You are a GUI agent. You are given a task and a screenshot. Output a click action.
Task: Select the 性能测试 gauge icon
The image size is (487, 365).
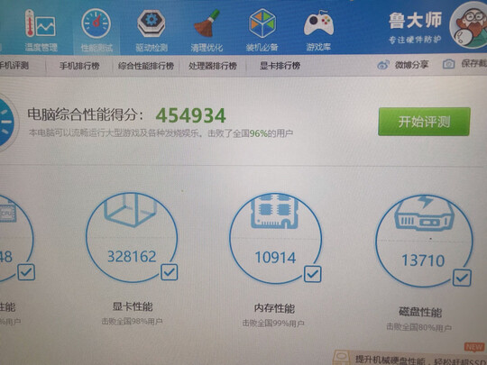(96, 23)
